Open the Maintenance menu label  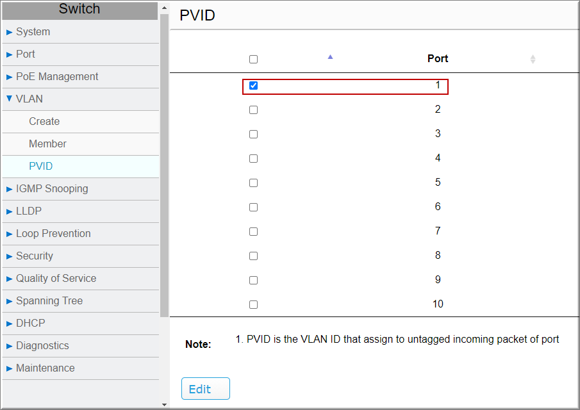45,368
